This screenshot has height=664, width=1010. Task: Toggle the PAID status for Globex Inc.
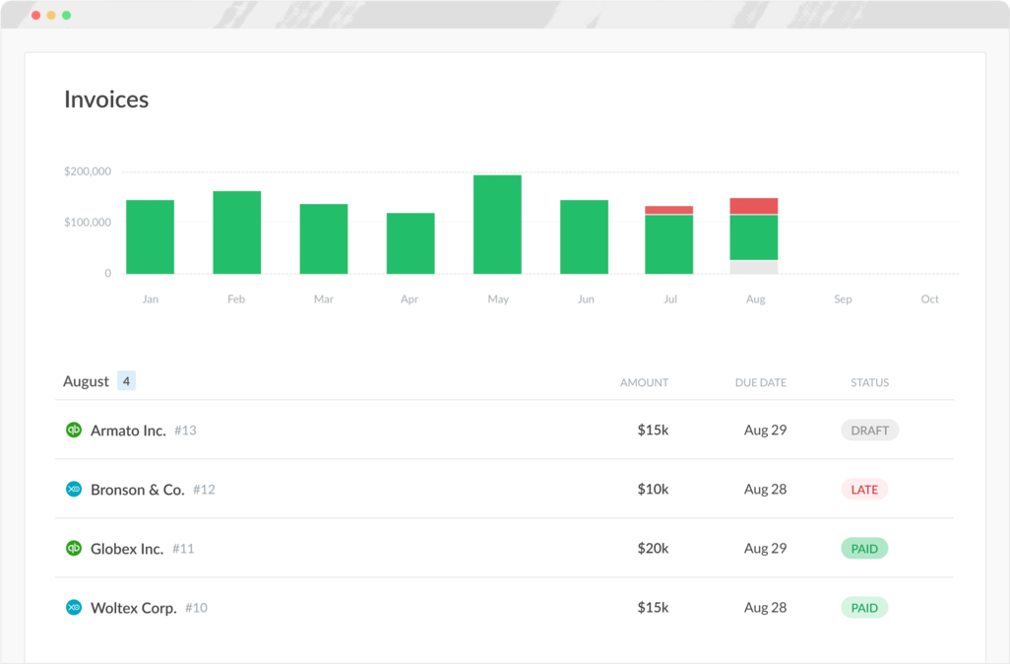[x=864, y=548]
